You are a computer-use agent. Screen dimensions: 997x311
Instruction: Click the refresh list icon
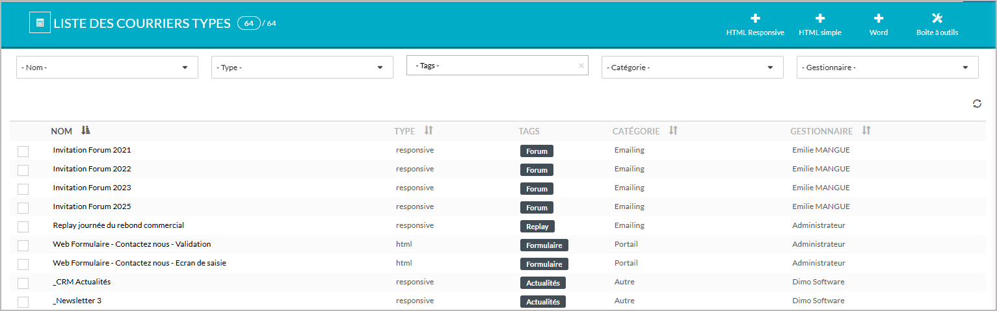pyautogui.click(x=977, y=104)
